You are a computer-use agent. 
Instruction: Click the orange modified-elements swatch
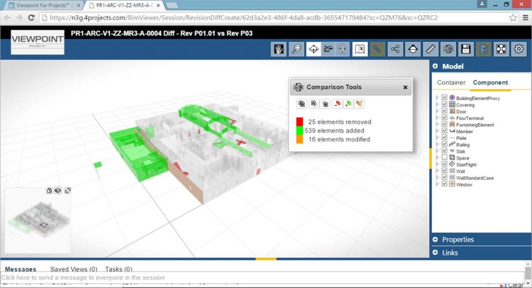click(x=300, y=139)
